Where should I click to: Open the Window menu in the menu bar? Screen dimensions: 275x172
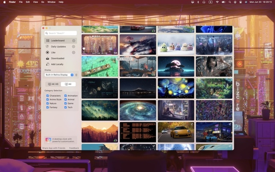(51, 2)
